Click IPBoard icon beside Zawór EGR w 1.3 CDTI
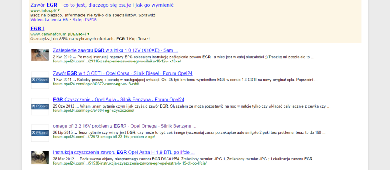 [40, 80]
